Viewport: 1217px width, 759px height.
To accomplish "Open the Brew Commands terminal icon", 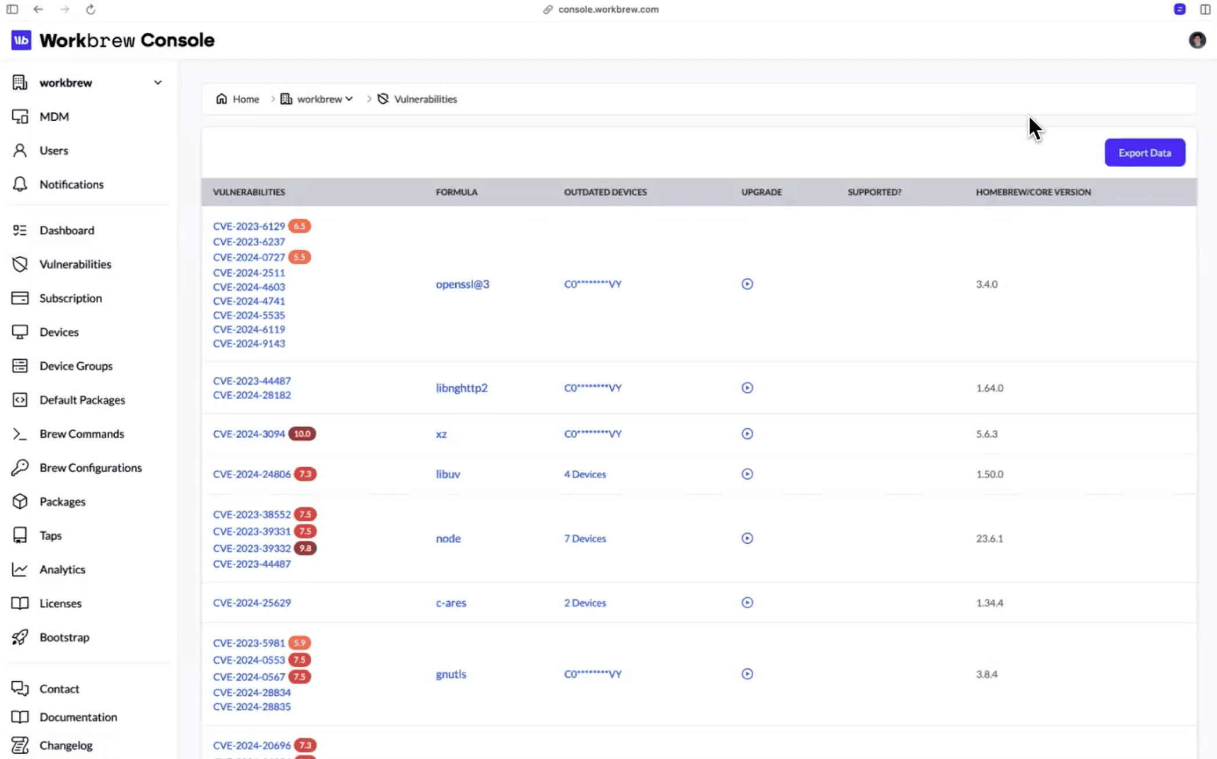I will (x=19, y=433).
